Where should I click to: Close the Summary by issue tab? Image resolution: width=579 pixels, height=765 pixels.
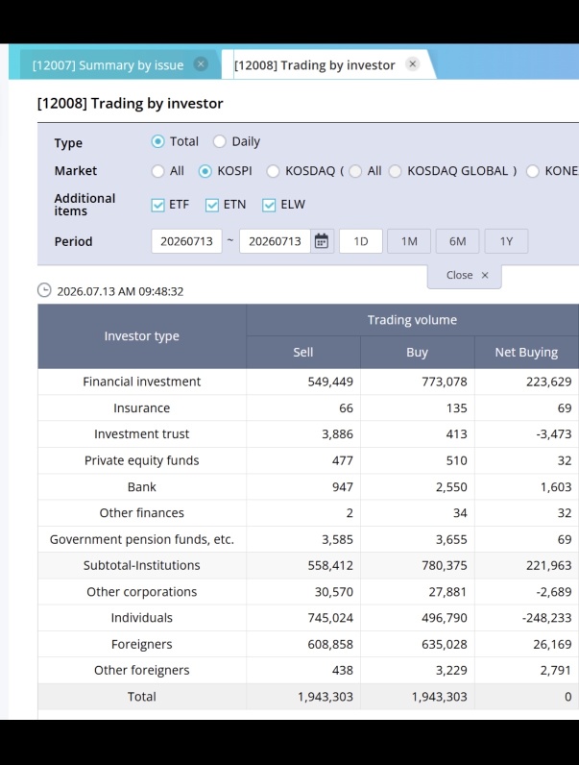coord(201,64)
